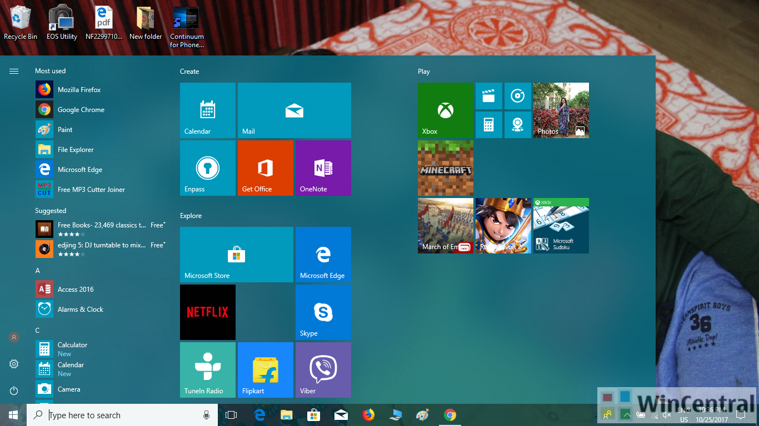Open the Xbox tile
This screenshot has height=426, width=759.
[446, 110]
